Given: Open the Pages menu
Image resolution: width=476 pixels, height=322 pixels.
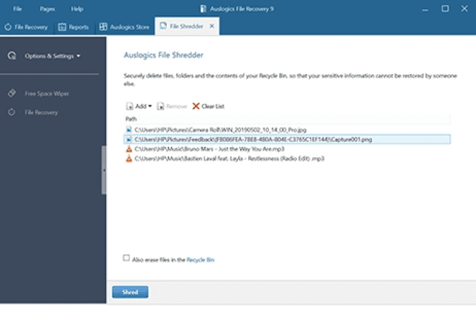Looking at the screenshot, I should pos(47,9).
